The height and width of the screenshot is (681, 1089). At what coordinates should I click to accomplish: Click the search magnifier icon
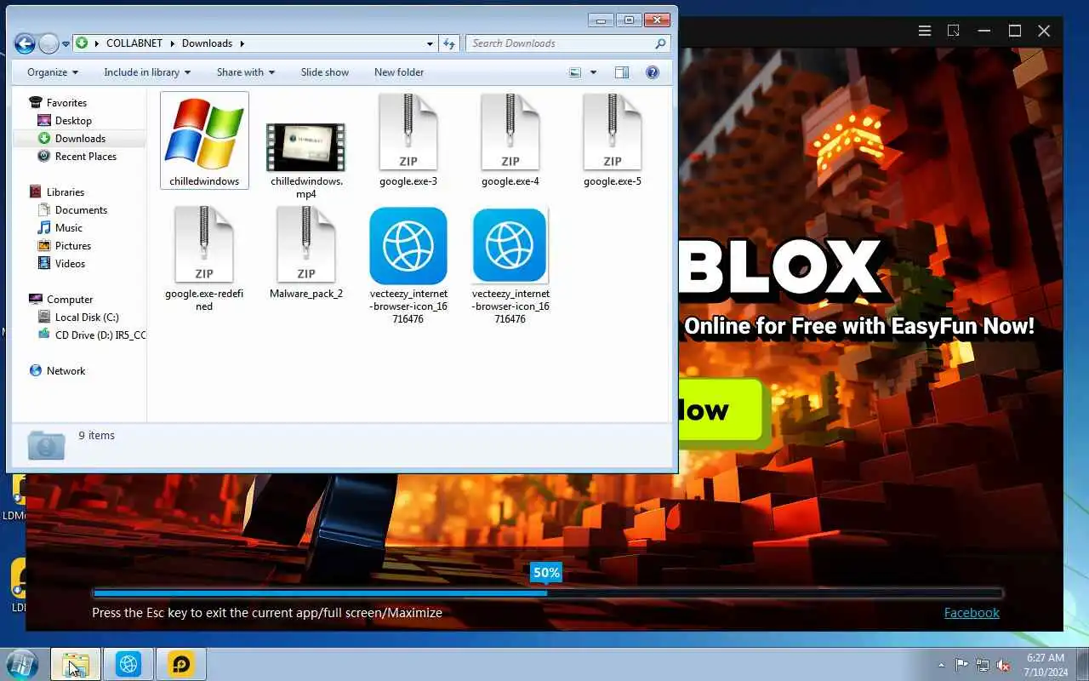(x=660, y=43)
